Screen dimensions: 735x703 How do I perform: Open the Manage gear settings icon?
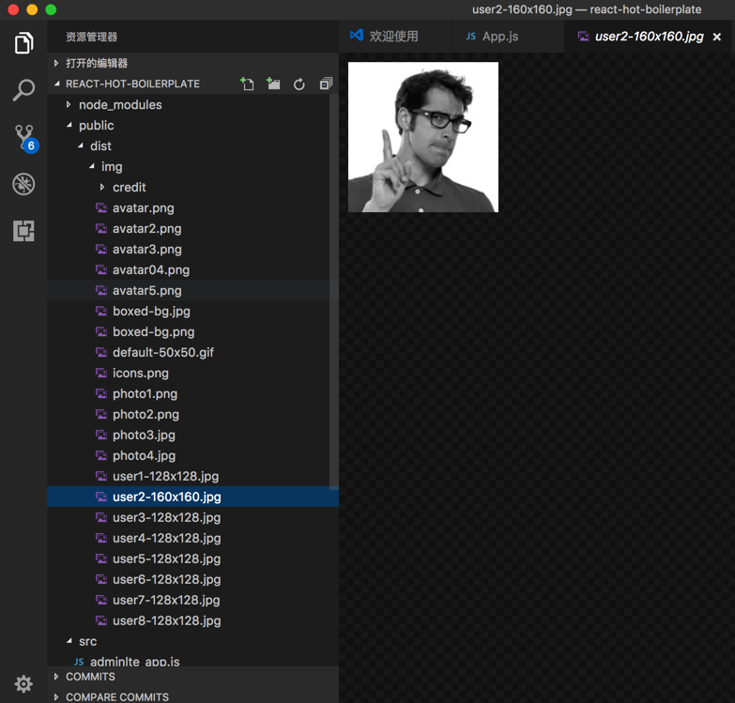tap(23, 684)
